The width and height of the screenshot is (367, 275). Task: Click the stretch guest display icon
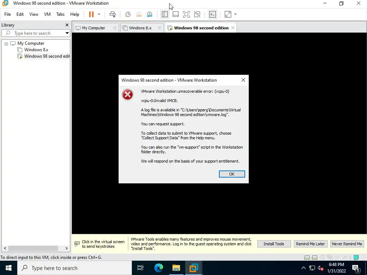coord(228,14)
